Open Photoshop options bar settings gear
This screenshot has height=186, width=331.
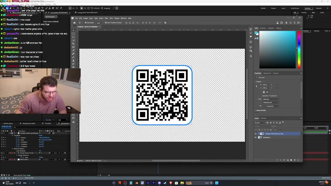pos(165,23)
